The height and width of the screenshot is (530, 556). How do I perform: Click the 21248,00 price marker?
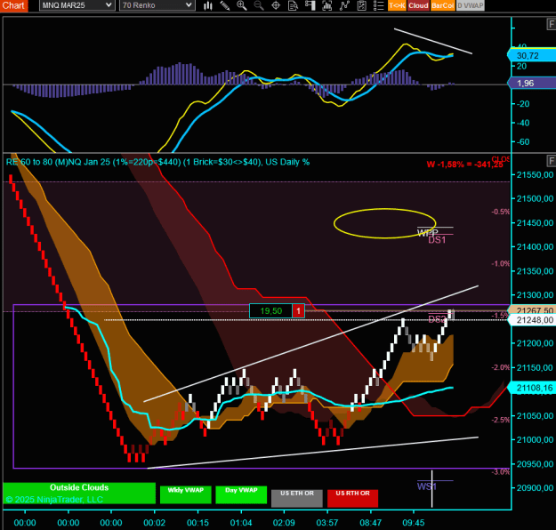532,320
